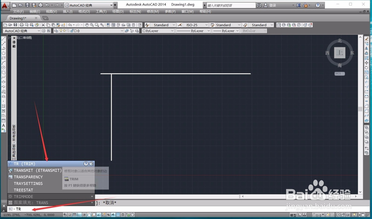Toggle Polar Tracking in status bar

click(84, 215)
